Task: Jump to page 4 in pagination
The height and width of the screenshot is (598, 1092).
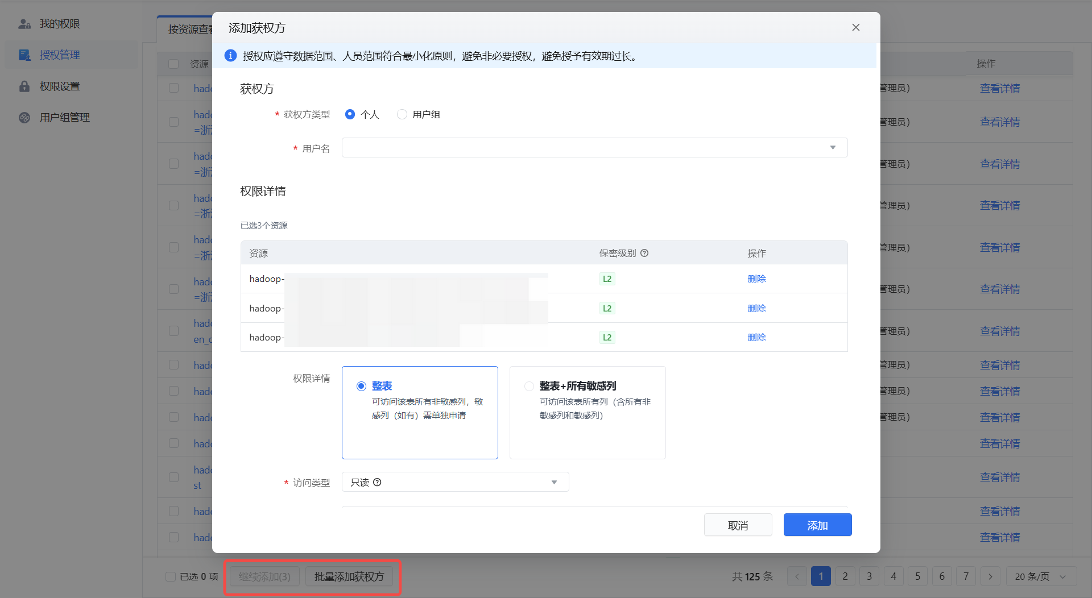Action: [x=894, y=576]
